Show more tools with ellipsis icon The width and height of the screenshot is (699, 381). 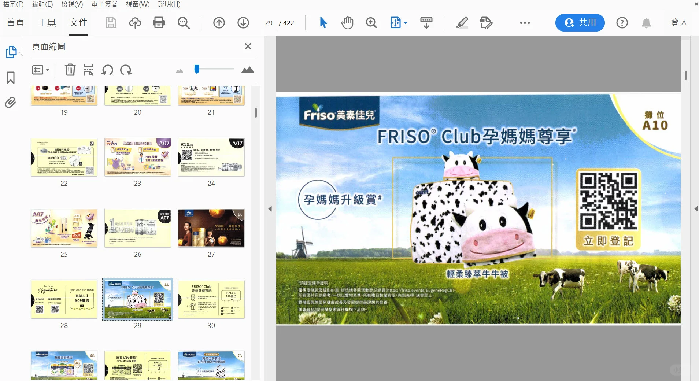(525, 23)
